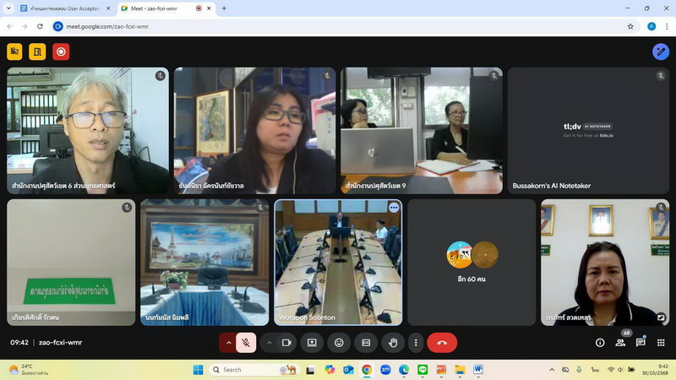
Task: Click the Raise hand icon
Action: tap(393, 343)
